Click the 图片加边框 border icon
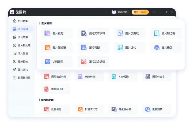Viewport: 194px width, 129px height. 157,33
